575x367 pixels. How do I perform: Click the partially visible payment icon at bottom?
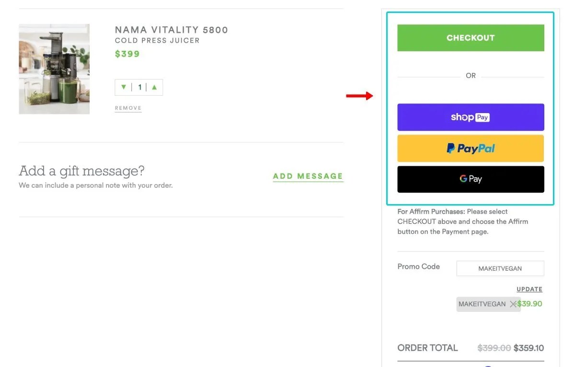[x=487, y=365]
